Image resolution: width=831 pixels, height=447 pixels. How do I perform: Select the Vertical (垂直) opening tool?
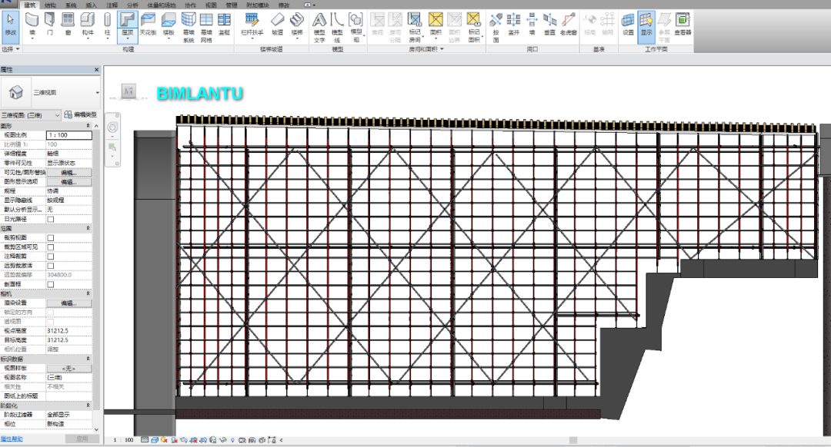(549, 25)
